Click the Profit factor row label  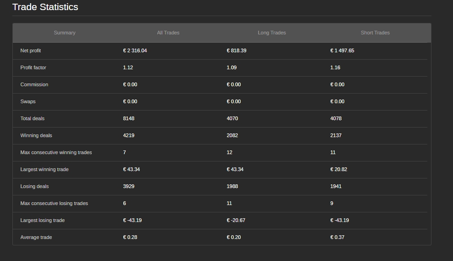pyautogui.click(x=33, y=67)
